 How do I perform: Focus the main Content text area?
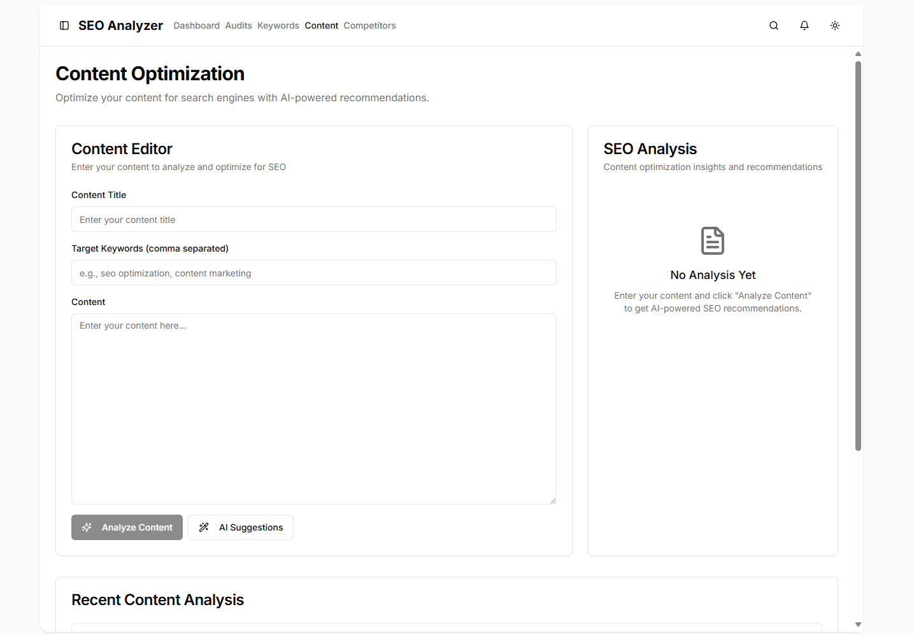(313, 408)
